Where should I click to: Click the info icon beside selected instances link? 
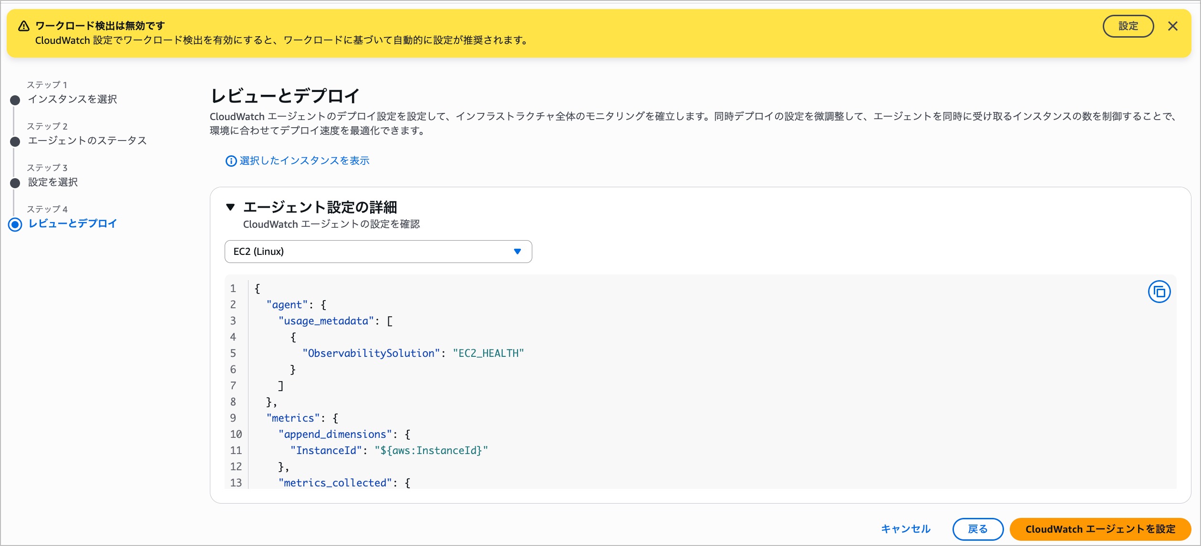point(231,161)
